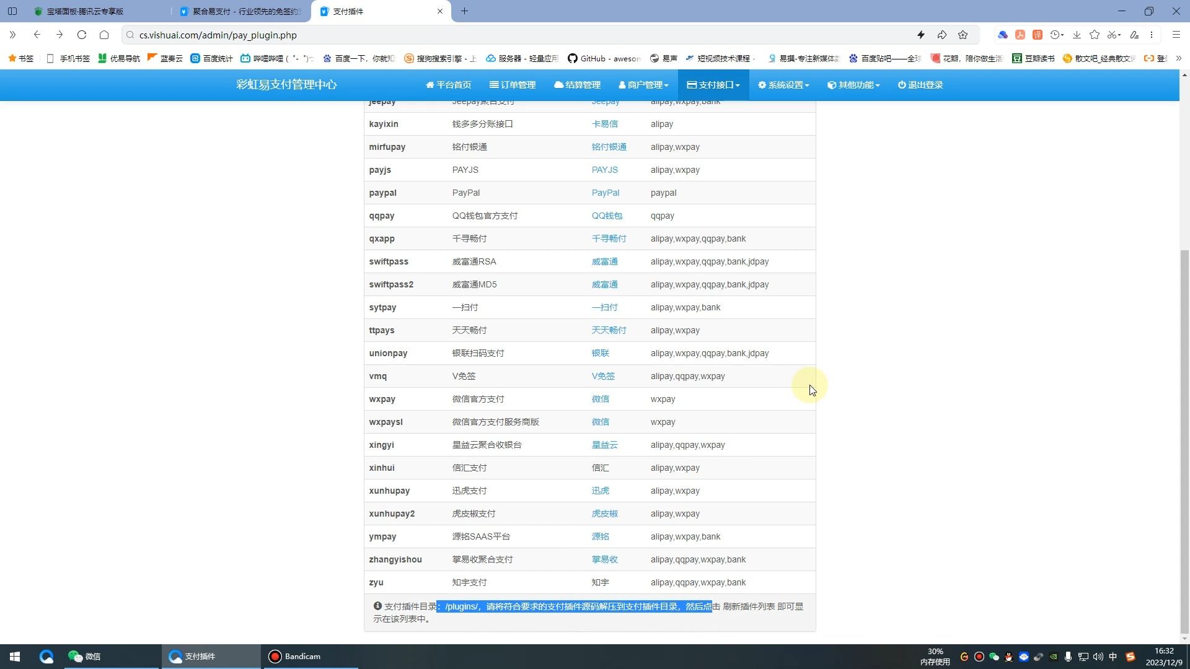
Task: Click the volume speaker tray icon
Action: point(1098,657)
